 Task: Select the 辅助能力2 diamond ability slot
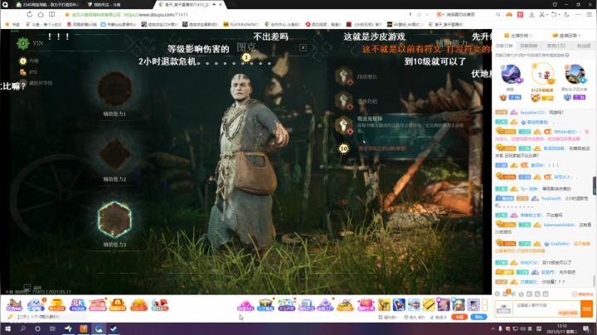[114, 154]
